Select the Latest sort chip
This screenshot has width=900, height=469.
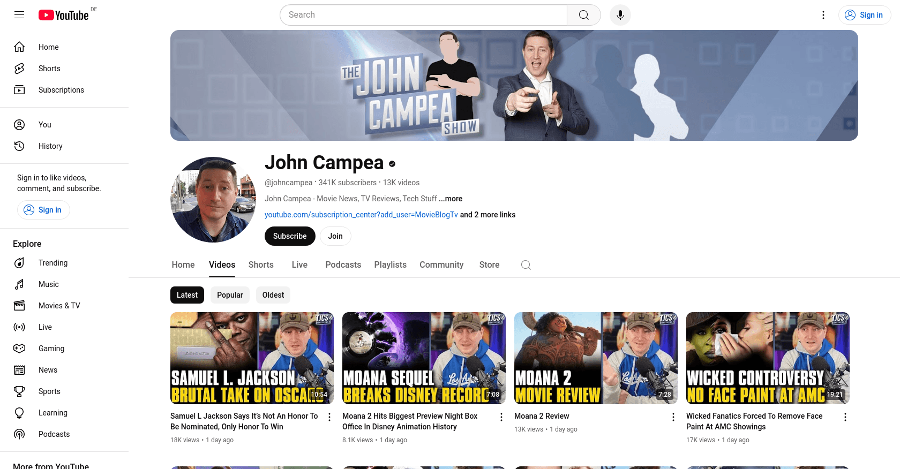[187, 295]
